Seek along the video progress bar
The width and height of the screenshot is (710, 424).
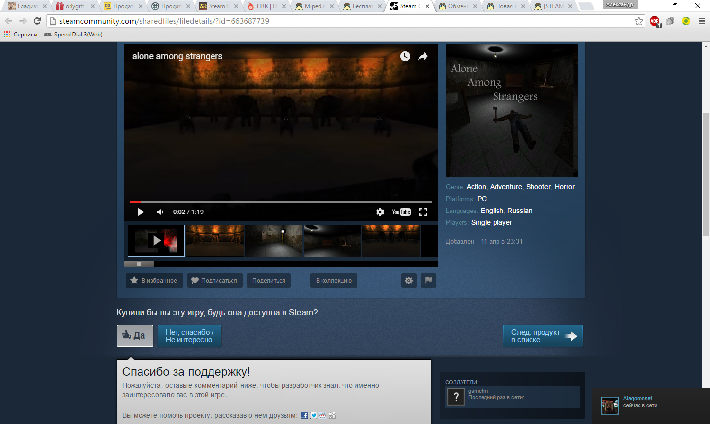coord(281,202)
